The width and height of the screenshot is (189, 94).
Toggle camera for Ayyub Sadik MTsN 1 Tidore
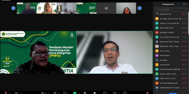coord(185,46)
